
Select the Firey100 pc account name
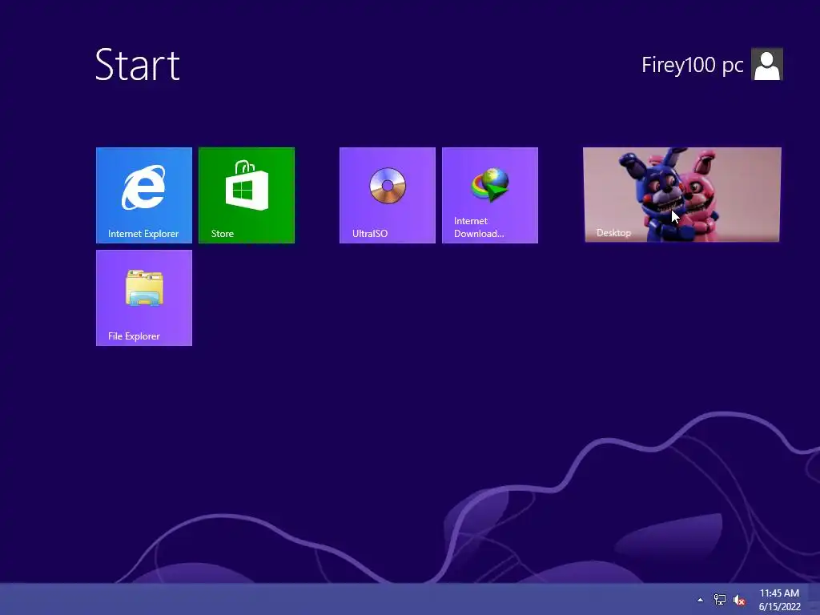(692, 65)
